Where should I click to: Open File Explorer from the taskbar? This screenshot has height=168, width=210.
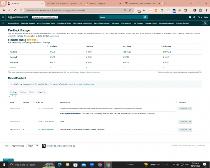pyautogui.click(x=68, y=165)
